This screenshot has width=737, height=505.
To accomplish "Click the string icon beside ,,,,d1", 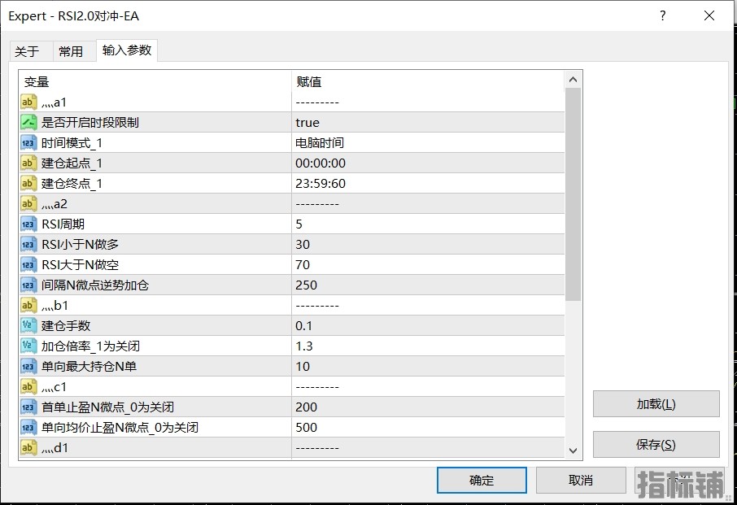I will click(x=28, y=448).
